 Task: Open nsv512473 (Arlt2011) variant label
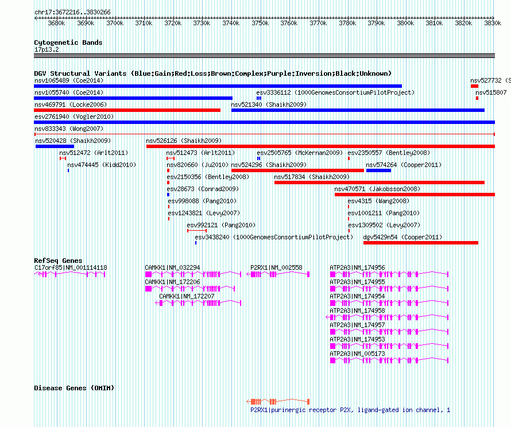[x=200, y=153]
